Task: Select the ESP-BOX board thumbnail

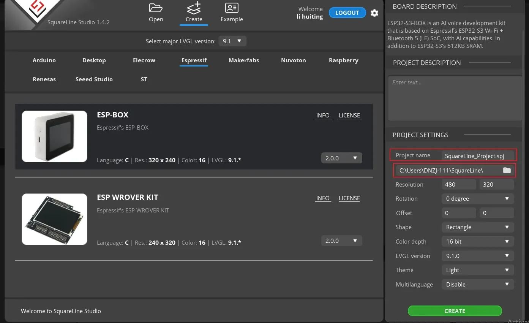Action: (x=55, y=136)
